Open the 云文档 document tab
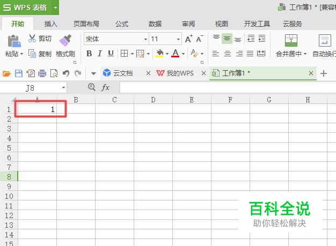Viewport: 336px width, 246px height. coord(122,73)
